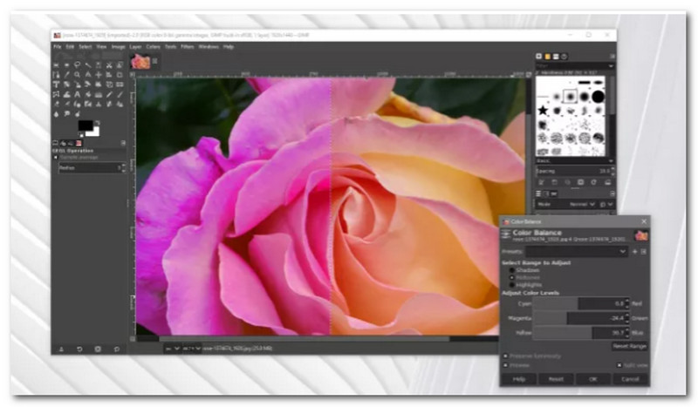This screenshot has width=698, height=407.
Task: Choose the large hard round brush
Action: tap(598, 96)
